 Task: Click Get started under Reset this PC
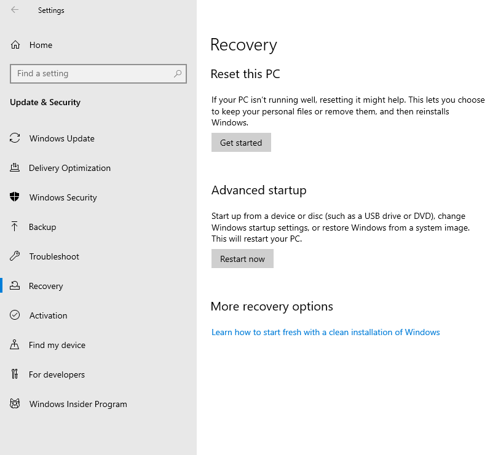[x=241, y=143]
